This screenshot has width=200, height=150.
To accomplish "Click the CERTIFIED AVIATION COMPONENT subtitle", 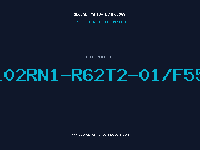I will coord(100,22).
